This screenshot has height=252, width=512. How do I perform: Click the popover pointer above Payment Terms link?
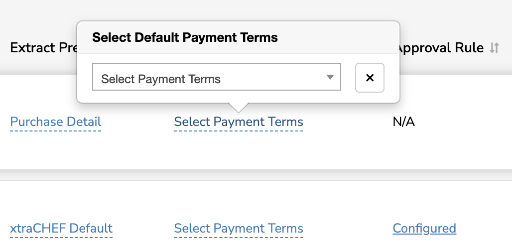239,107
